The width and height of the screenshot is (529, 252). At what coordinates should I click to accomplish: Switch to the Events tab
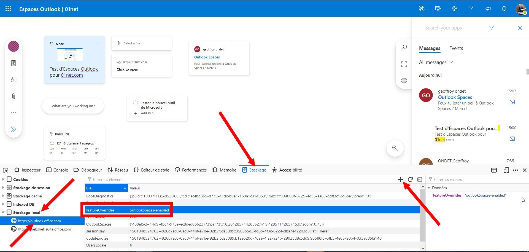(456, 48)
